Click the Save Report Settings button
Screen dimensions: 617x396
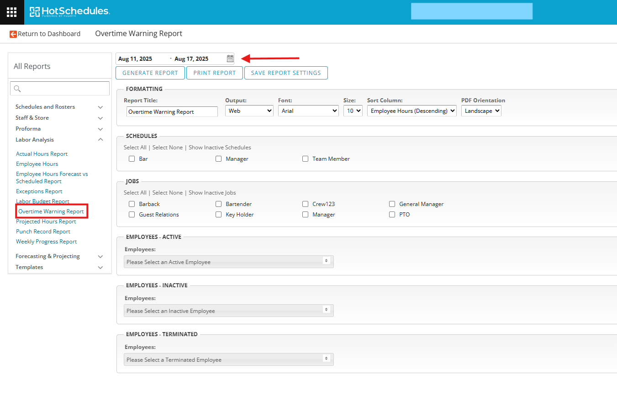pos(286,73)
